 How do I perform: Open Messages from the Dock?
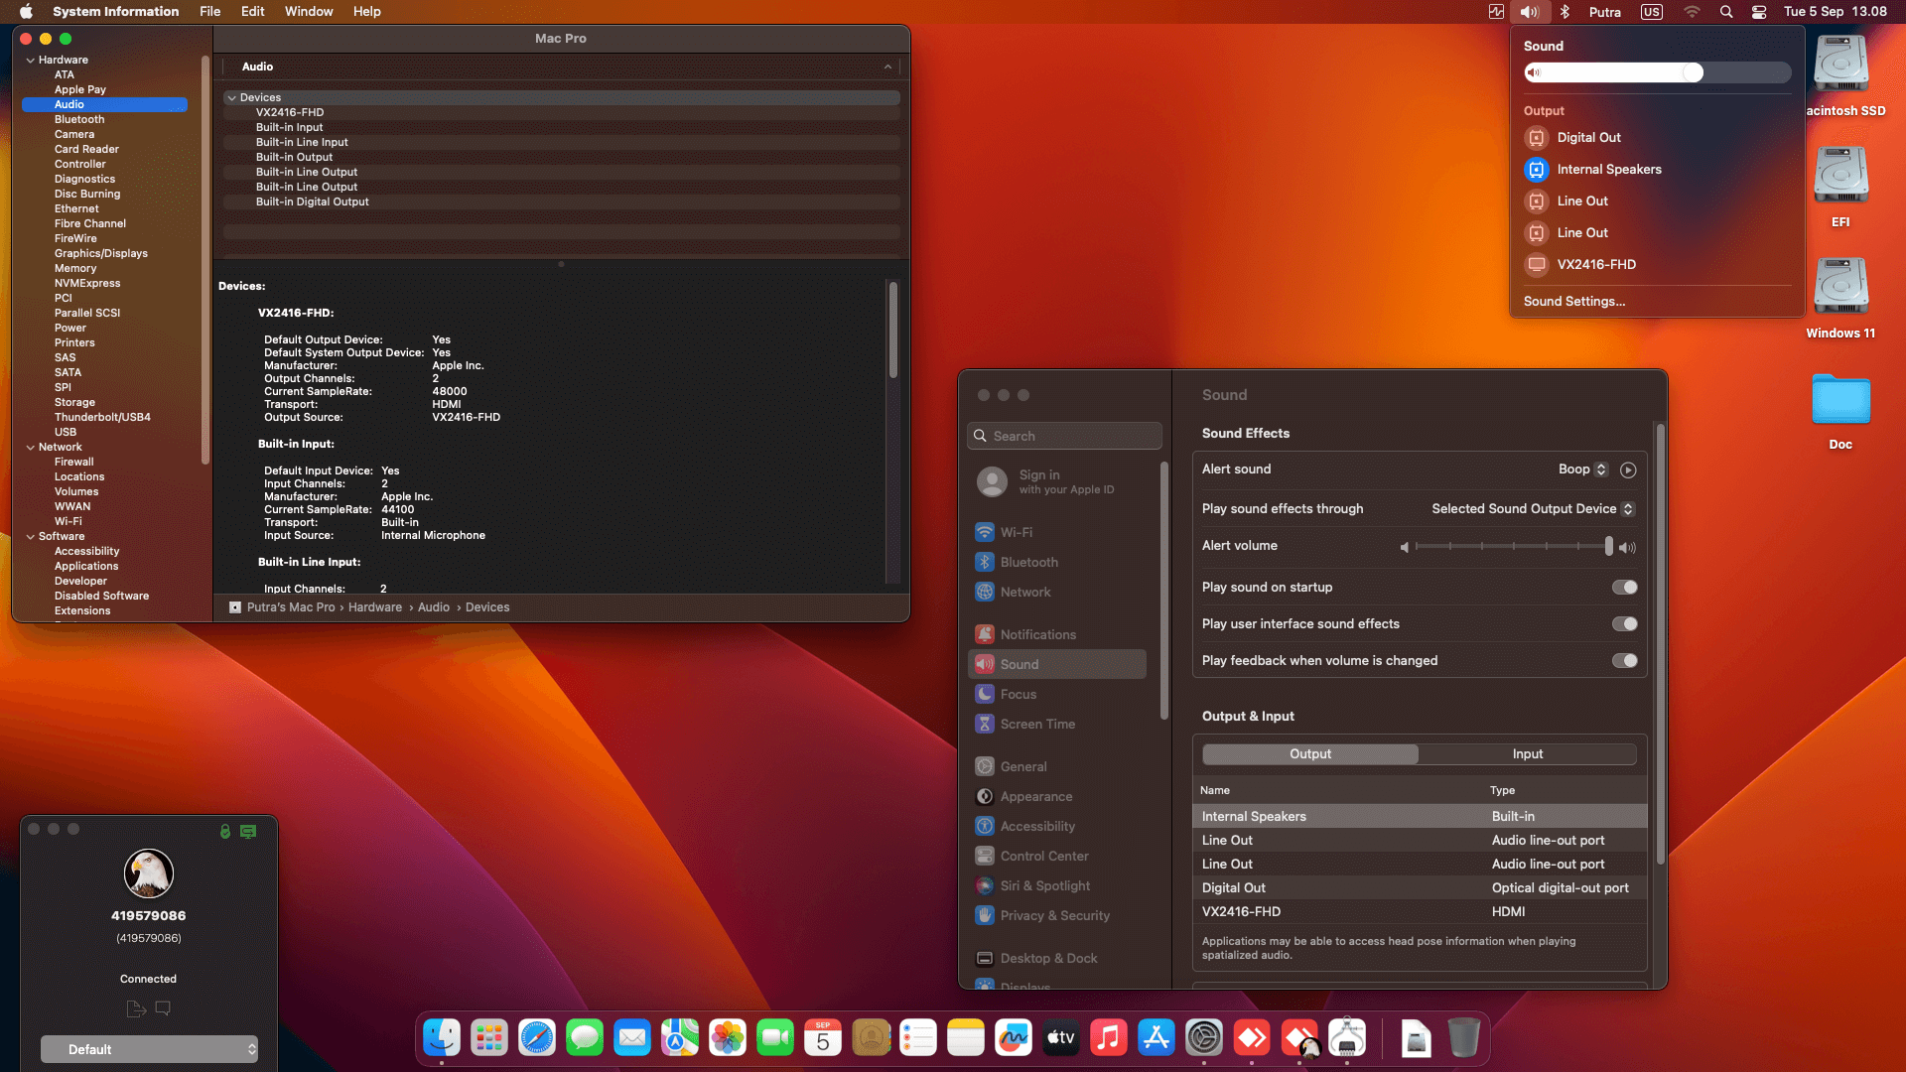[x=585, y=1038]
